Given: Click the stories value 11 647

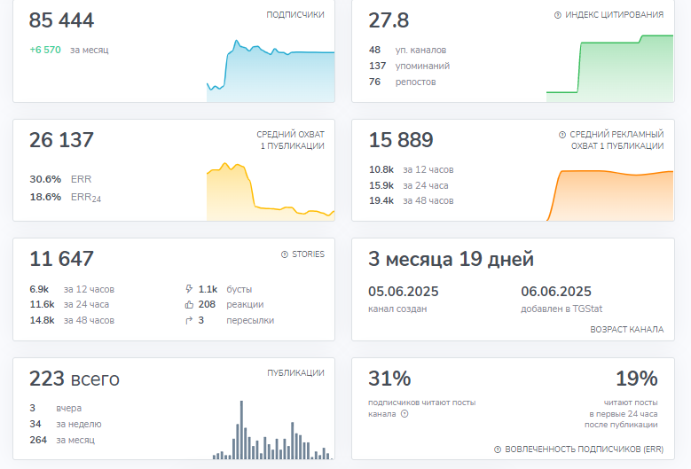Looking at the screenshot, I should (62, 259).
